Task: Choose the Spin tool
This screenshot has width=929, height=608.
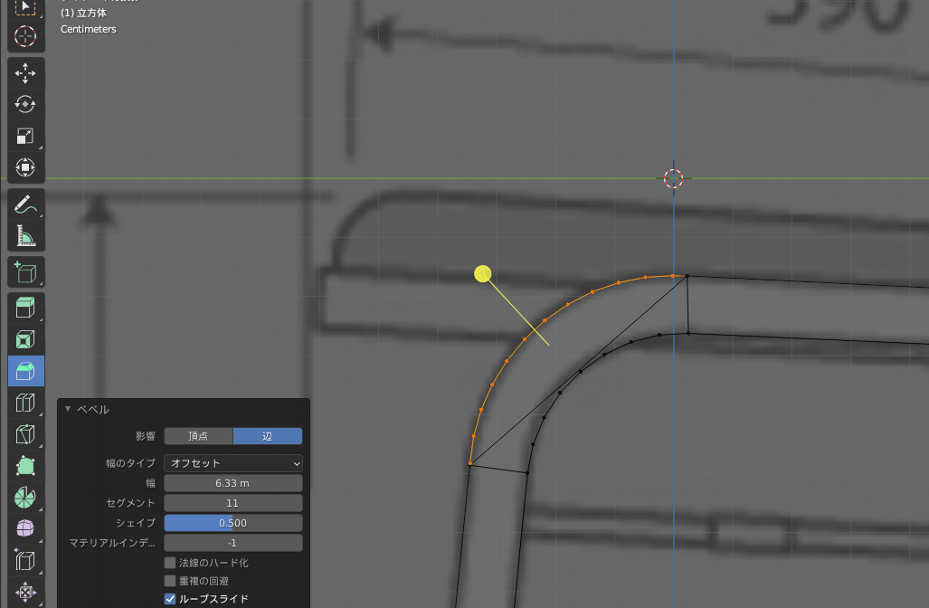Action: pyautogui.click(x=25, y=498)
